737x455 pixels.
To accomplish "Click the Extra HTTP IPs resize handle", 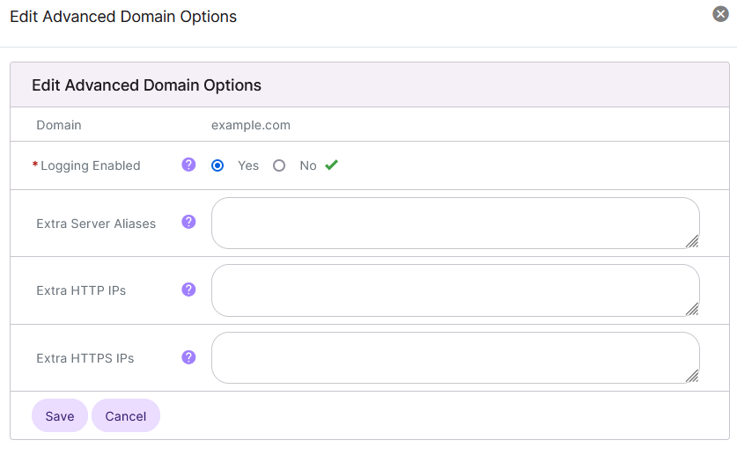I will pyautogui.click(x=692, y=309).
